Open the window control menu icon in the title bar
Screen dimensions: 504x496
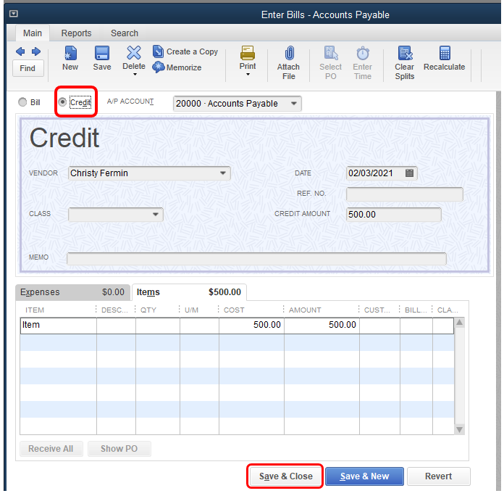tap(14, 14)
